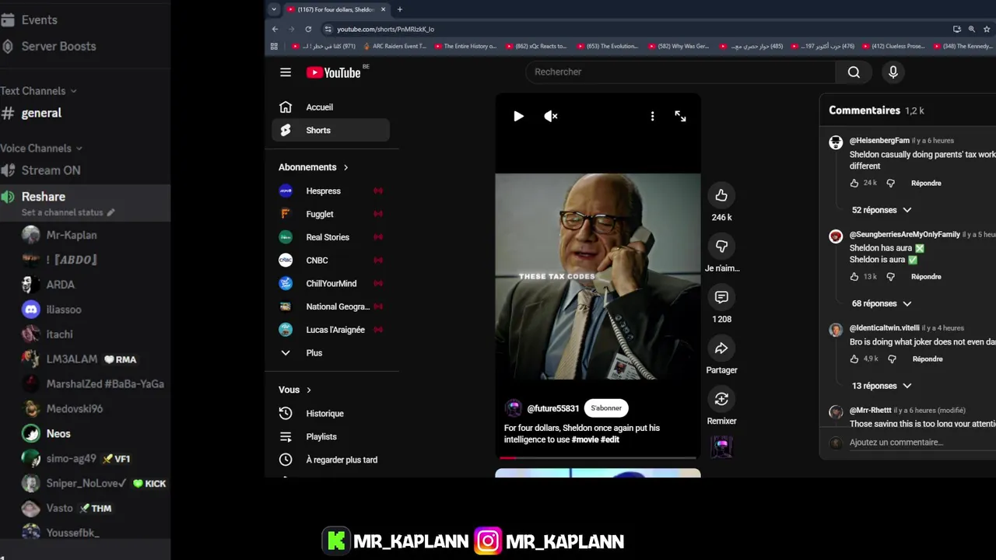Expand 13 réponses under Identicaltwin.vitelli comment
The width and height of the screenshot is (996, 560).
pyautogui.click(x=881, y=386)
